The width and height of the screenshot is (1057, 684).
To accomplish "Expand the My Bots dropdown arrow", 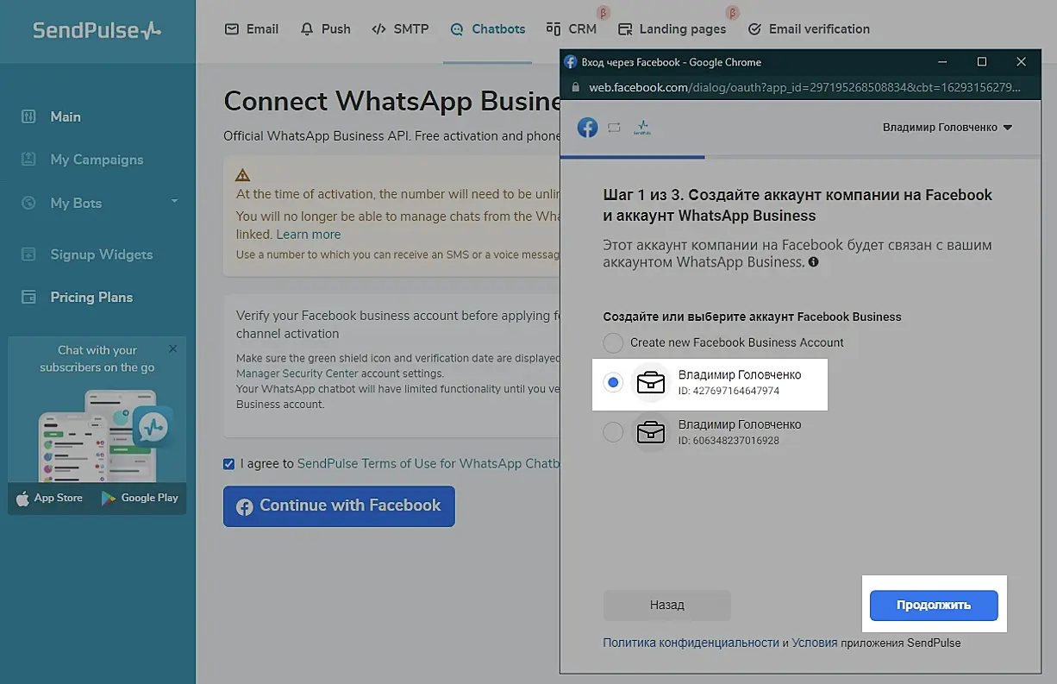I will click(x=175, y=202).
